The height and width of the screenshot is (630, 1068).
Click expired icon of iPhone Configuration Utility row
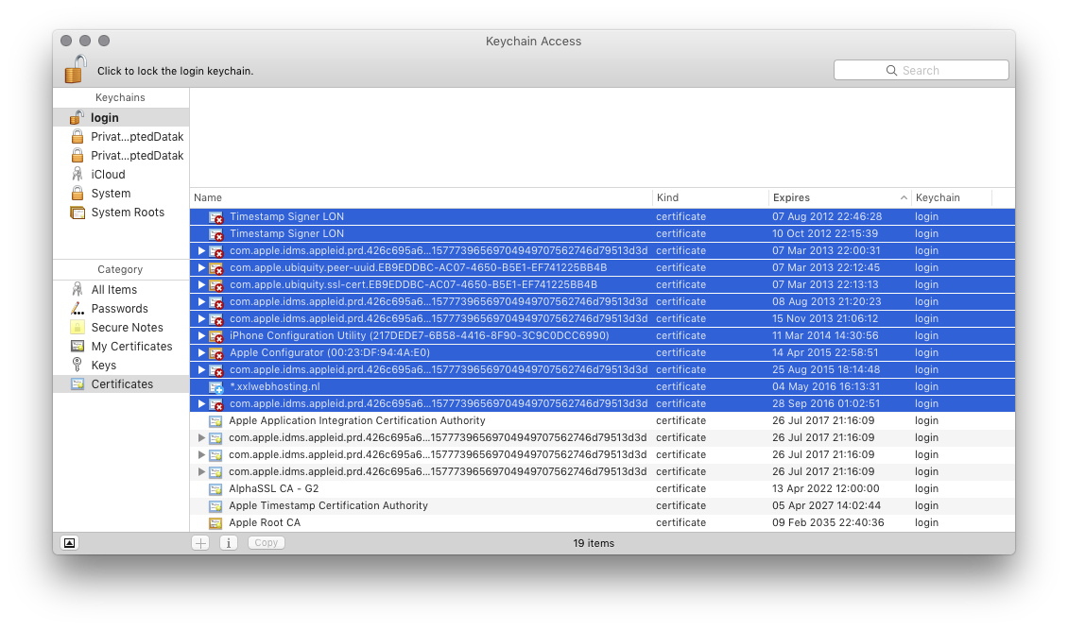[x=215, y=336]
